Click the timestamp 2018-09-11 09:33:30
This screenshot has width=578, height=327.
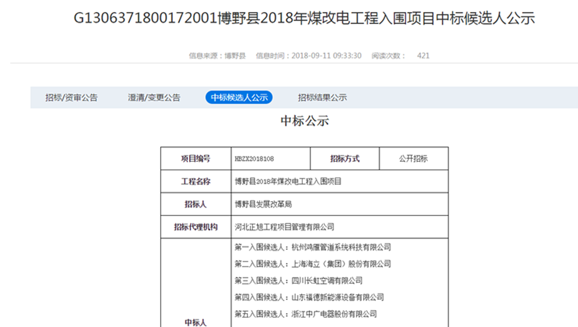coord(326,55)
